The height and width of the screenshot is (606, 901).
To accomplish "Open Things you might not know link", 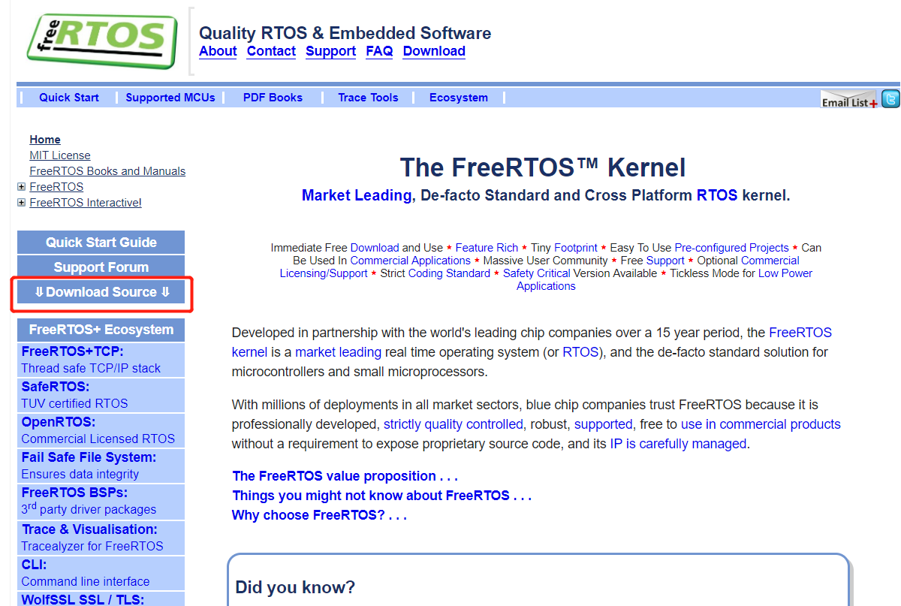I will coord(382,496).
